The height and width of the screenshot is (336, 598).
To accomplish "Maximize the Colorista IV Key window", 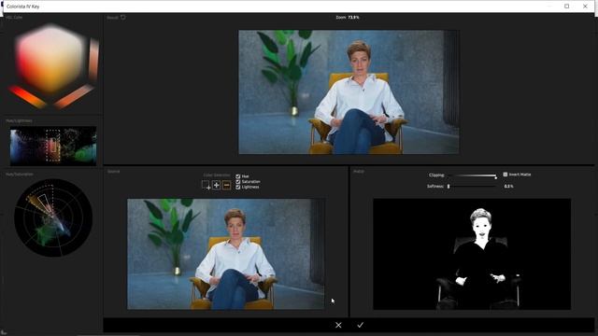I will (567, 7).
